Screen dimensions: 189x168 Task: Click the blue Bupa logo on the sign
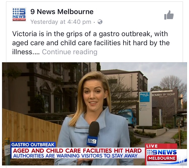tap(145, 97)
